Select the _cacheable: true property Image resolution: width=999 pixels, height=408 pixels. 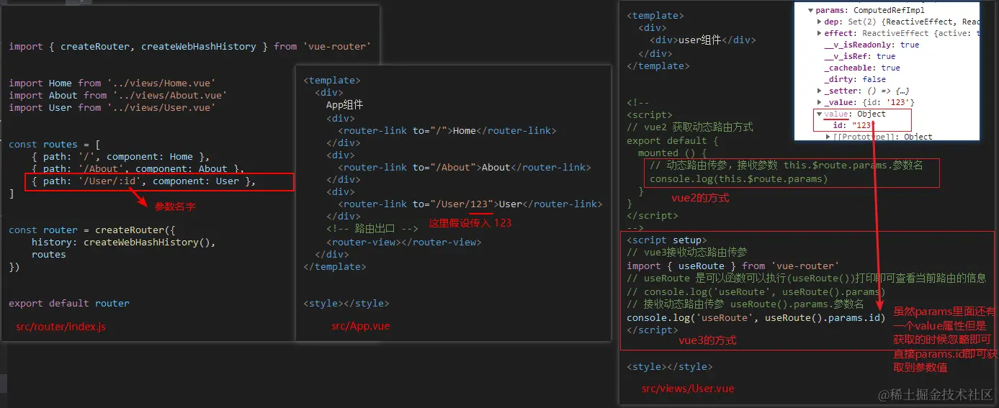click(862, 68)
